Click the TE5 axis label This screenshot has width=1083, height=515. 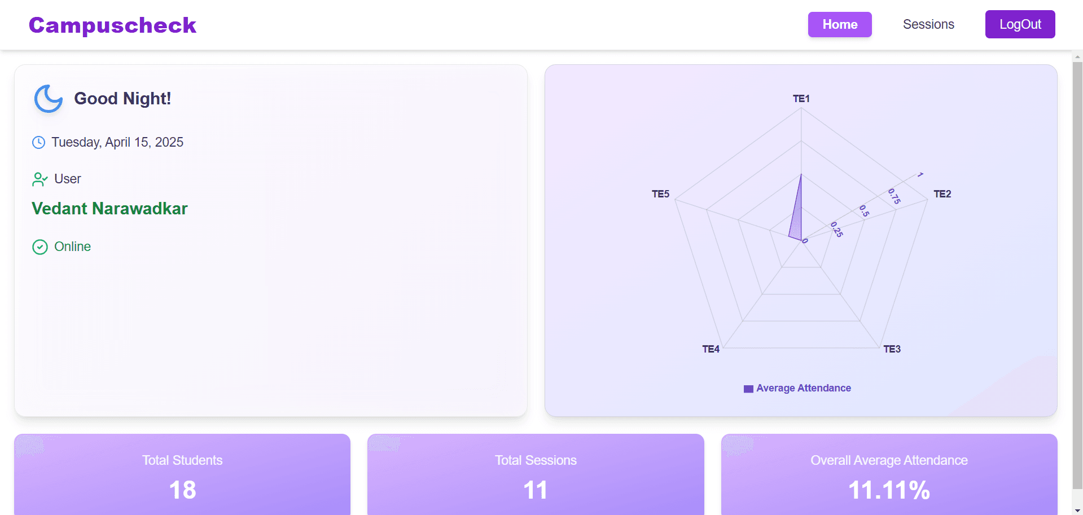[x=660, y=194]
